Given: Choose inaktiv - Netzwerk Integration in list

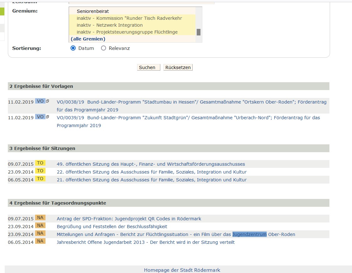Looking at the screenshot, I should [x=109, y=25].
